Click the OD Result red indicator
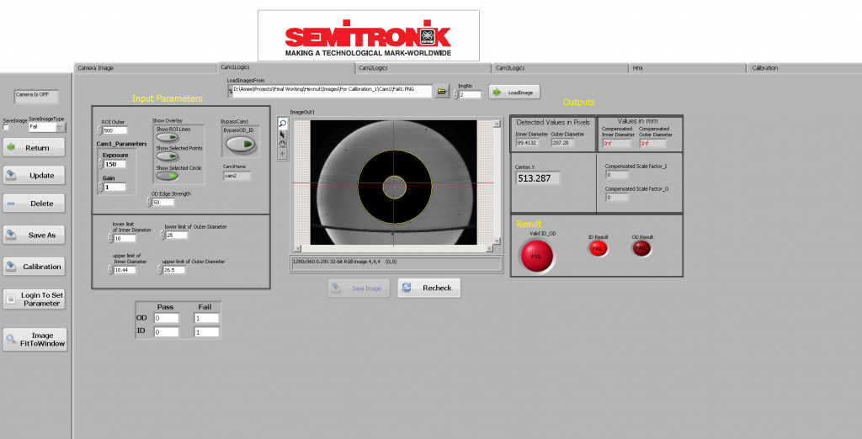The image size is (862, 439). click(x=641, y=248)
